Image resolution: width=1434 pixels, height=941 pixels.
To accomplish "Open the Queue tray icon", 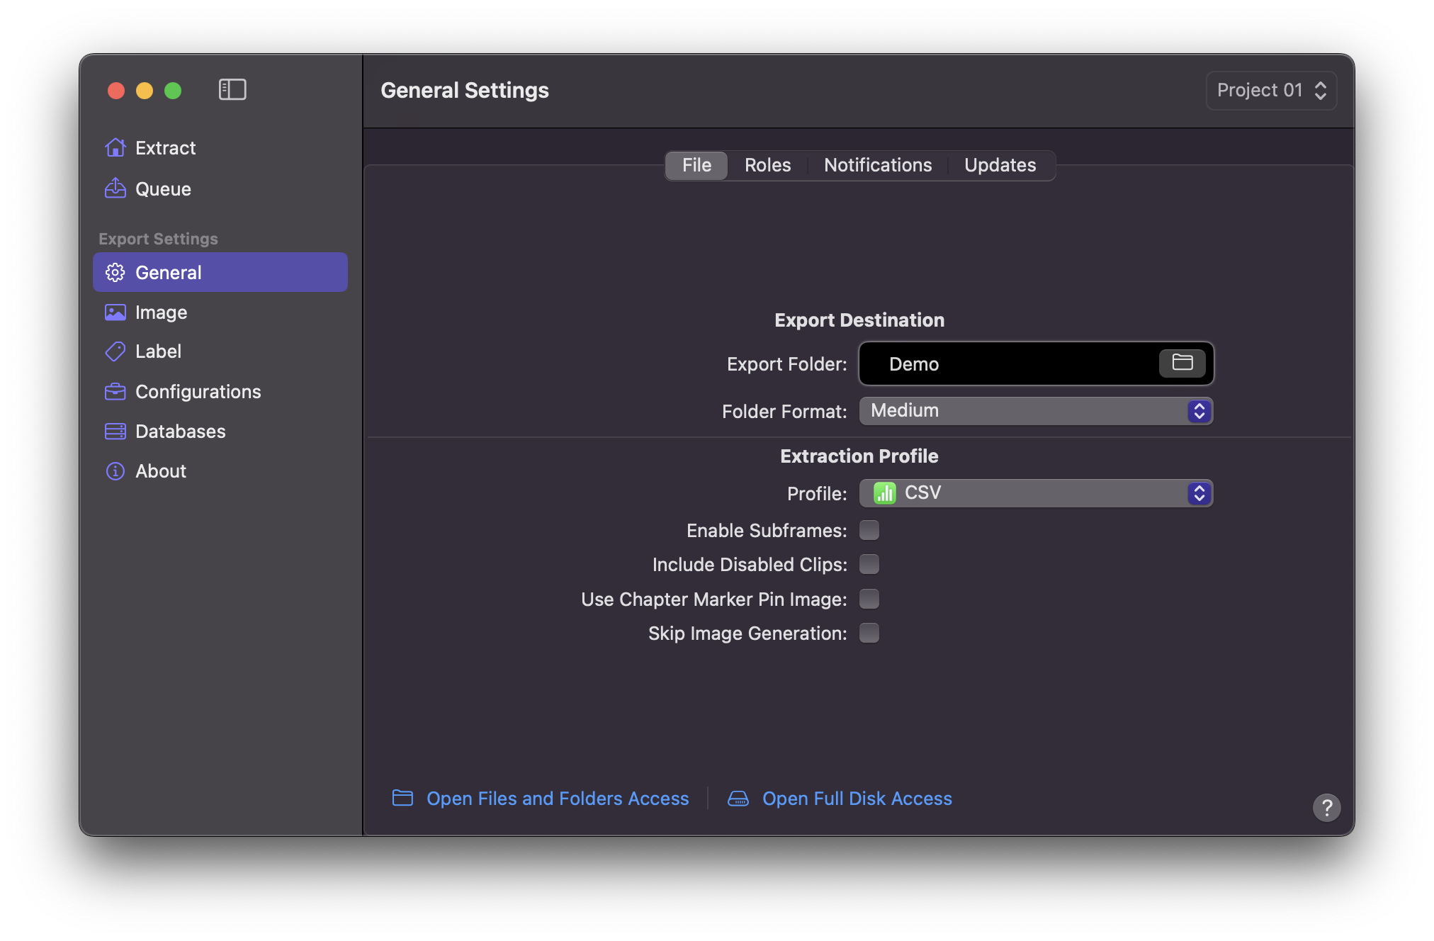I will coord(115,188).
